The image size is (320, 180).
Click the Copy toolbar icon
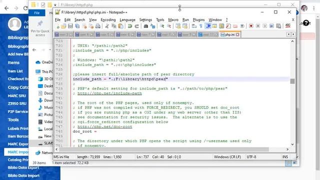click(114, 26)
